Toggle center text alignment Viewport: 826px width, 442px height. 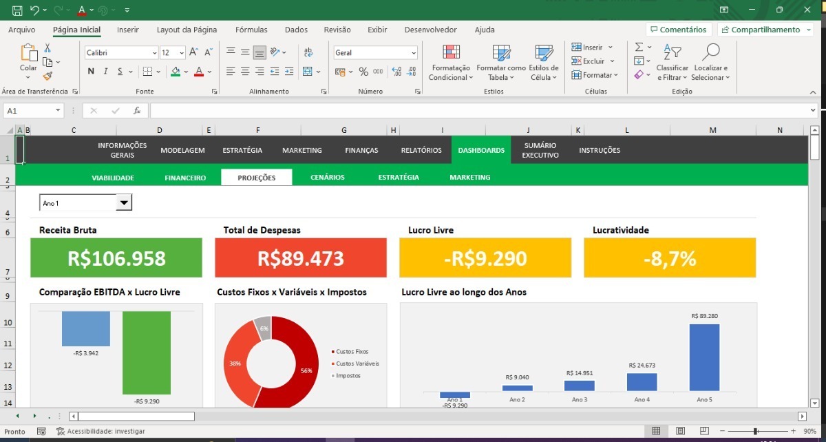coord(246,71)
